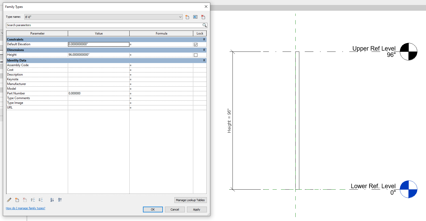Screen dimensions: 426x221
Task: Click the Upper Ref Level label
Action: click(374, 48)
